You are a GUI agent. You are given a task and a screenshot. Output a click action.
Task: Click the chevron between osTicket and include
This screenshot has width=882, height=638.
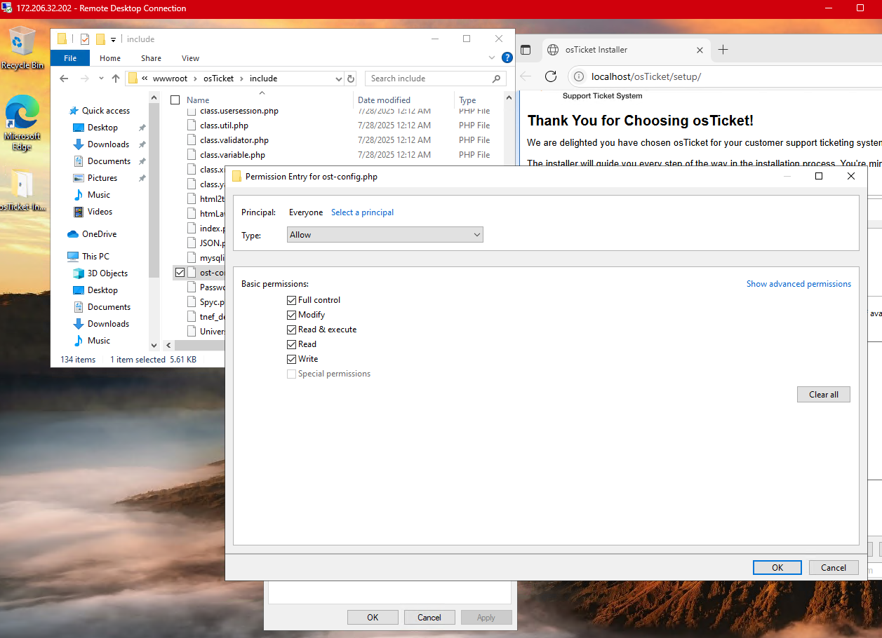pos(242,79)
